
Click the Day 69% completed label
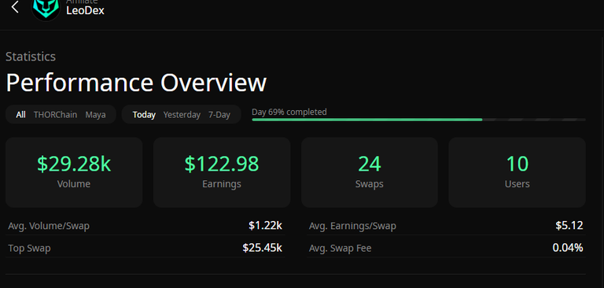click(x=289, y=112)
